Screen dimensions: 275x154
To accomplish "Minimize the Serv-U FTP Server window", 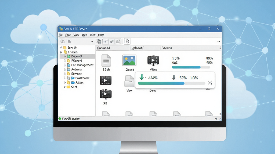I will point(200,29).
